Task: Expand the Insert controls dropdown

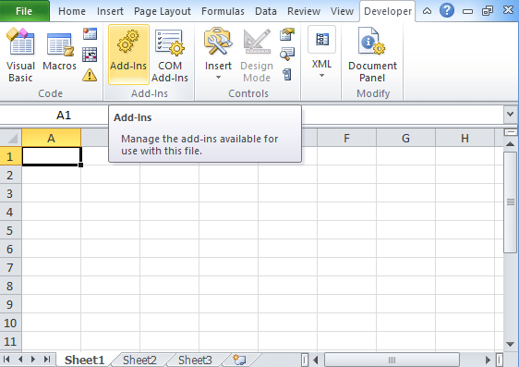Action: 218,55
